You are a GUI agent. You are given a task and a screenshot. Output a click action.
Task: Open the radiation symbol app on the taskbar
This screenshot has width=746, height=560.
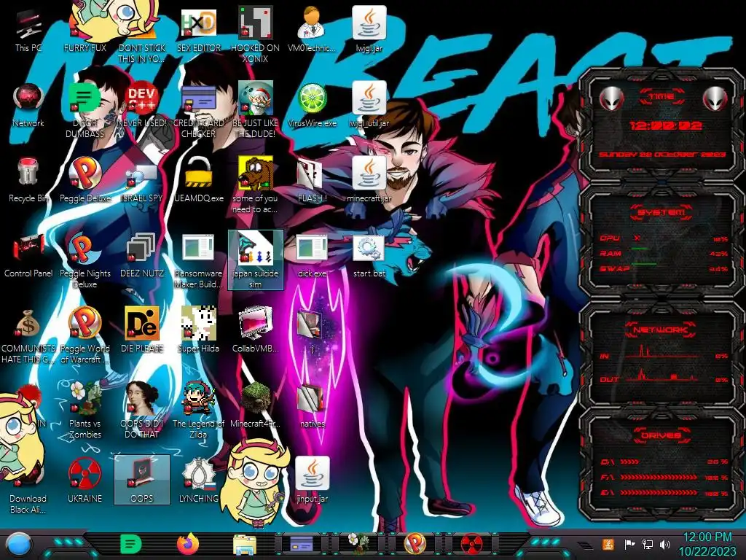(471, 544)
